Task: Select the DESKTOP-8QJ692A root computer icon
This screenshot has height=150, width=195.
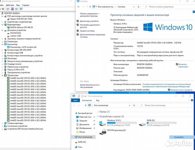Action: click(x=2, y=13)
